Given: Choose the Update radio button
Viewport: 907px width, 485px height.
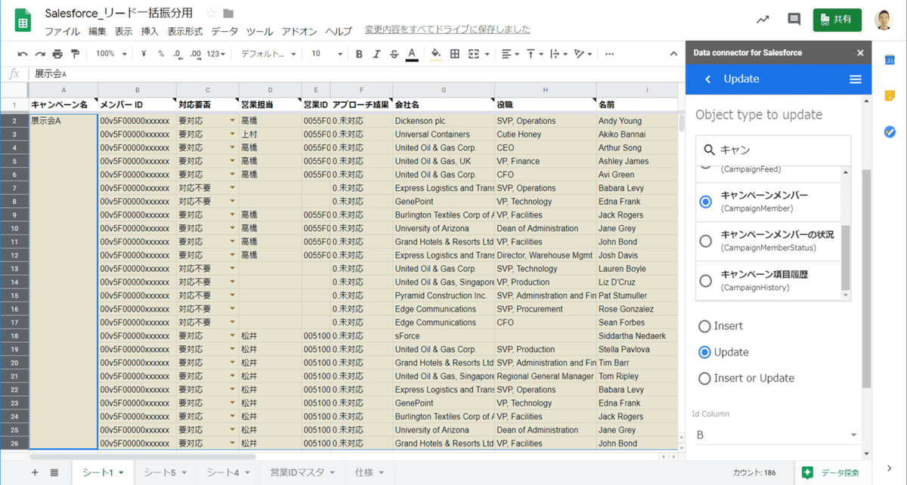Looking at the screenshot, I should tap(704, 352).
